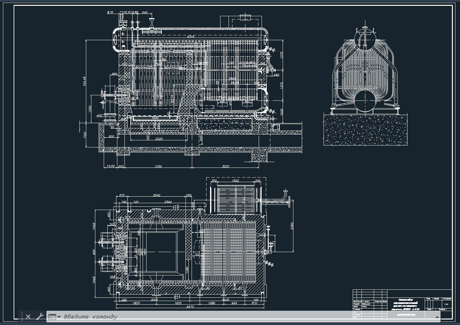The image size is (460, 325).
Task: Select the "1955" dimension text
Action: coord(178,303)
